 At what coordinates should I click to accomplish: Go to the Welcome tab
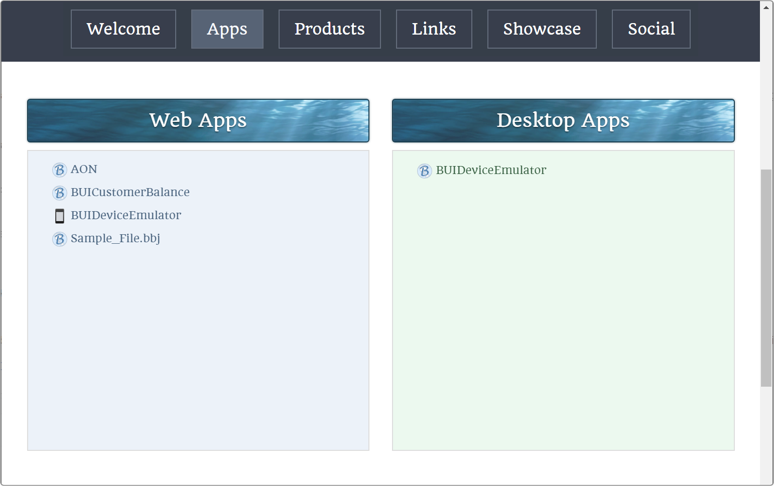pyautogui.click(x=123, y=29)
